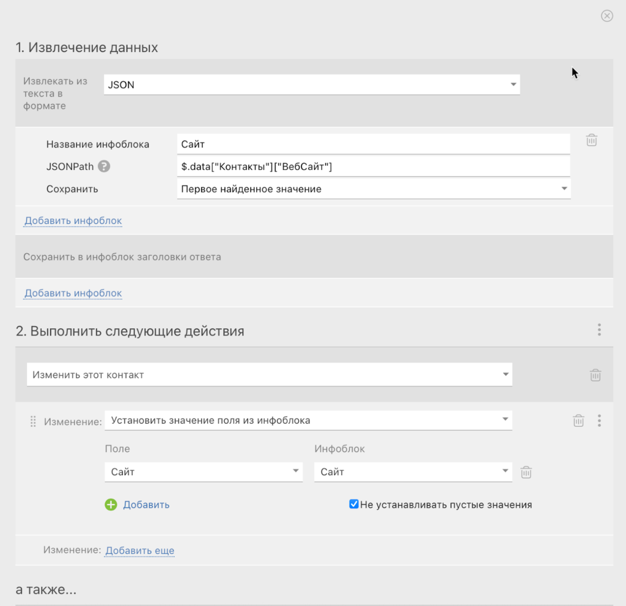
Task: Grab the drag handle beside Изменение
Action: pos(34,421)
